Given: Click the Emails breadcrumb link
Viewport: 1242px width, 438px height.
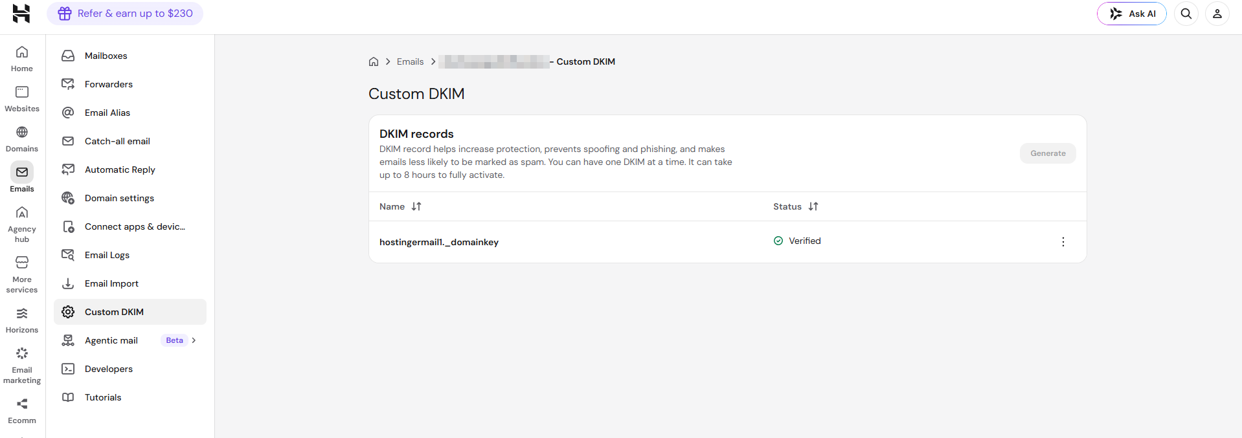Looking at the screenshot, I should coord(410,61).
